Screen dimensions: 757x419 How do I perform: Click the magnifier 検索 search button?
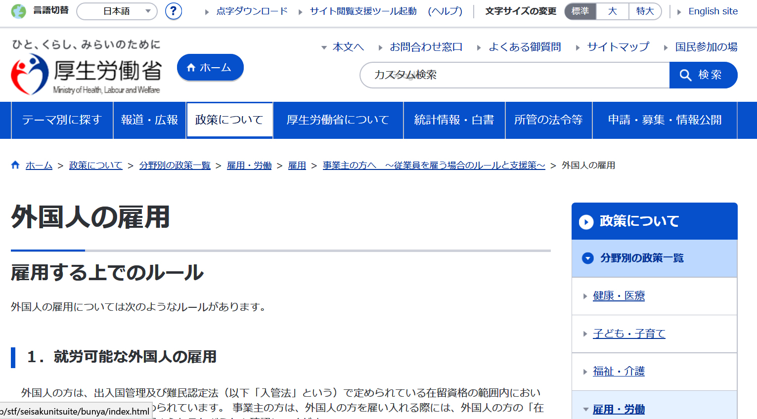click(703, 75)
